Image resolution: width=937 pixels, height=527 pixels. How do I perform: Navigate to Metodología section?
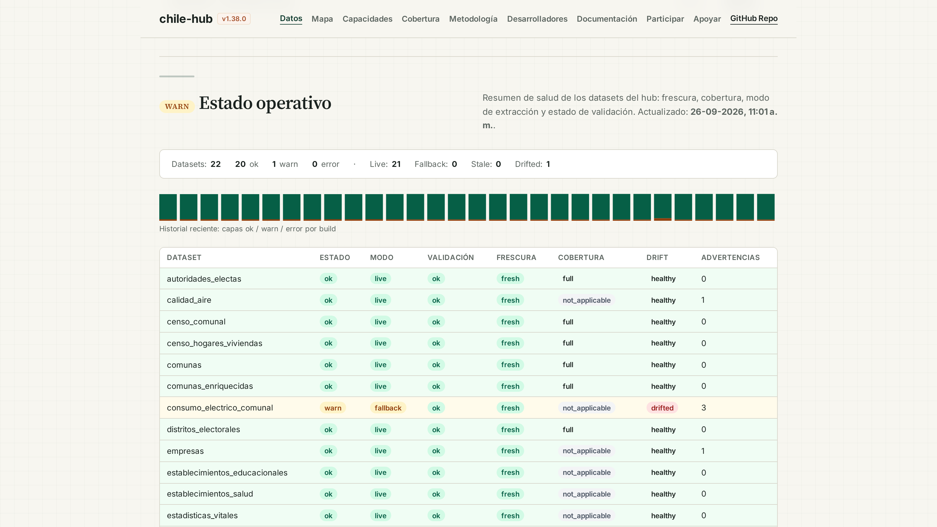(x=473, y=19)
